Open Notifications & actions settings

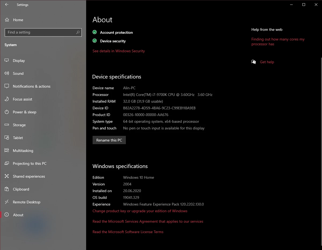point(43,86)
